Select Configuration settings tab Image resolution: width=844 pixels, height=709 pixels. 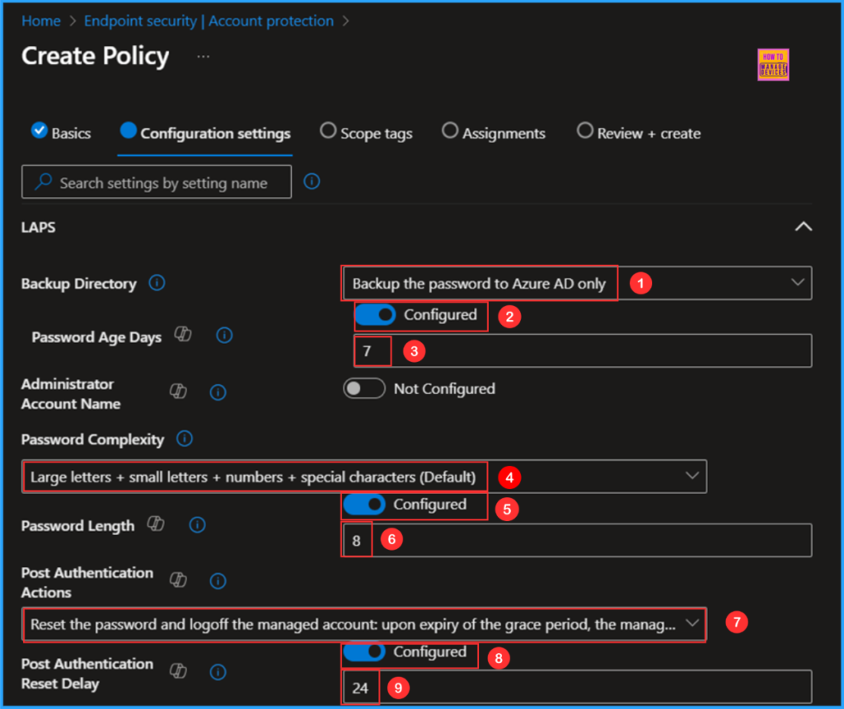click(205, 133)
